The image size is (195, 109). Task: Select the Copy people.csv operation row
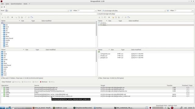point(97,88)
